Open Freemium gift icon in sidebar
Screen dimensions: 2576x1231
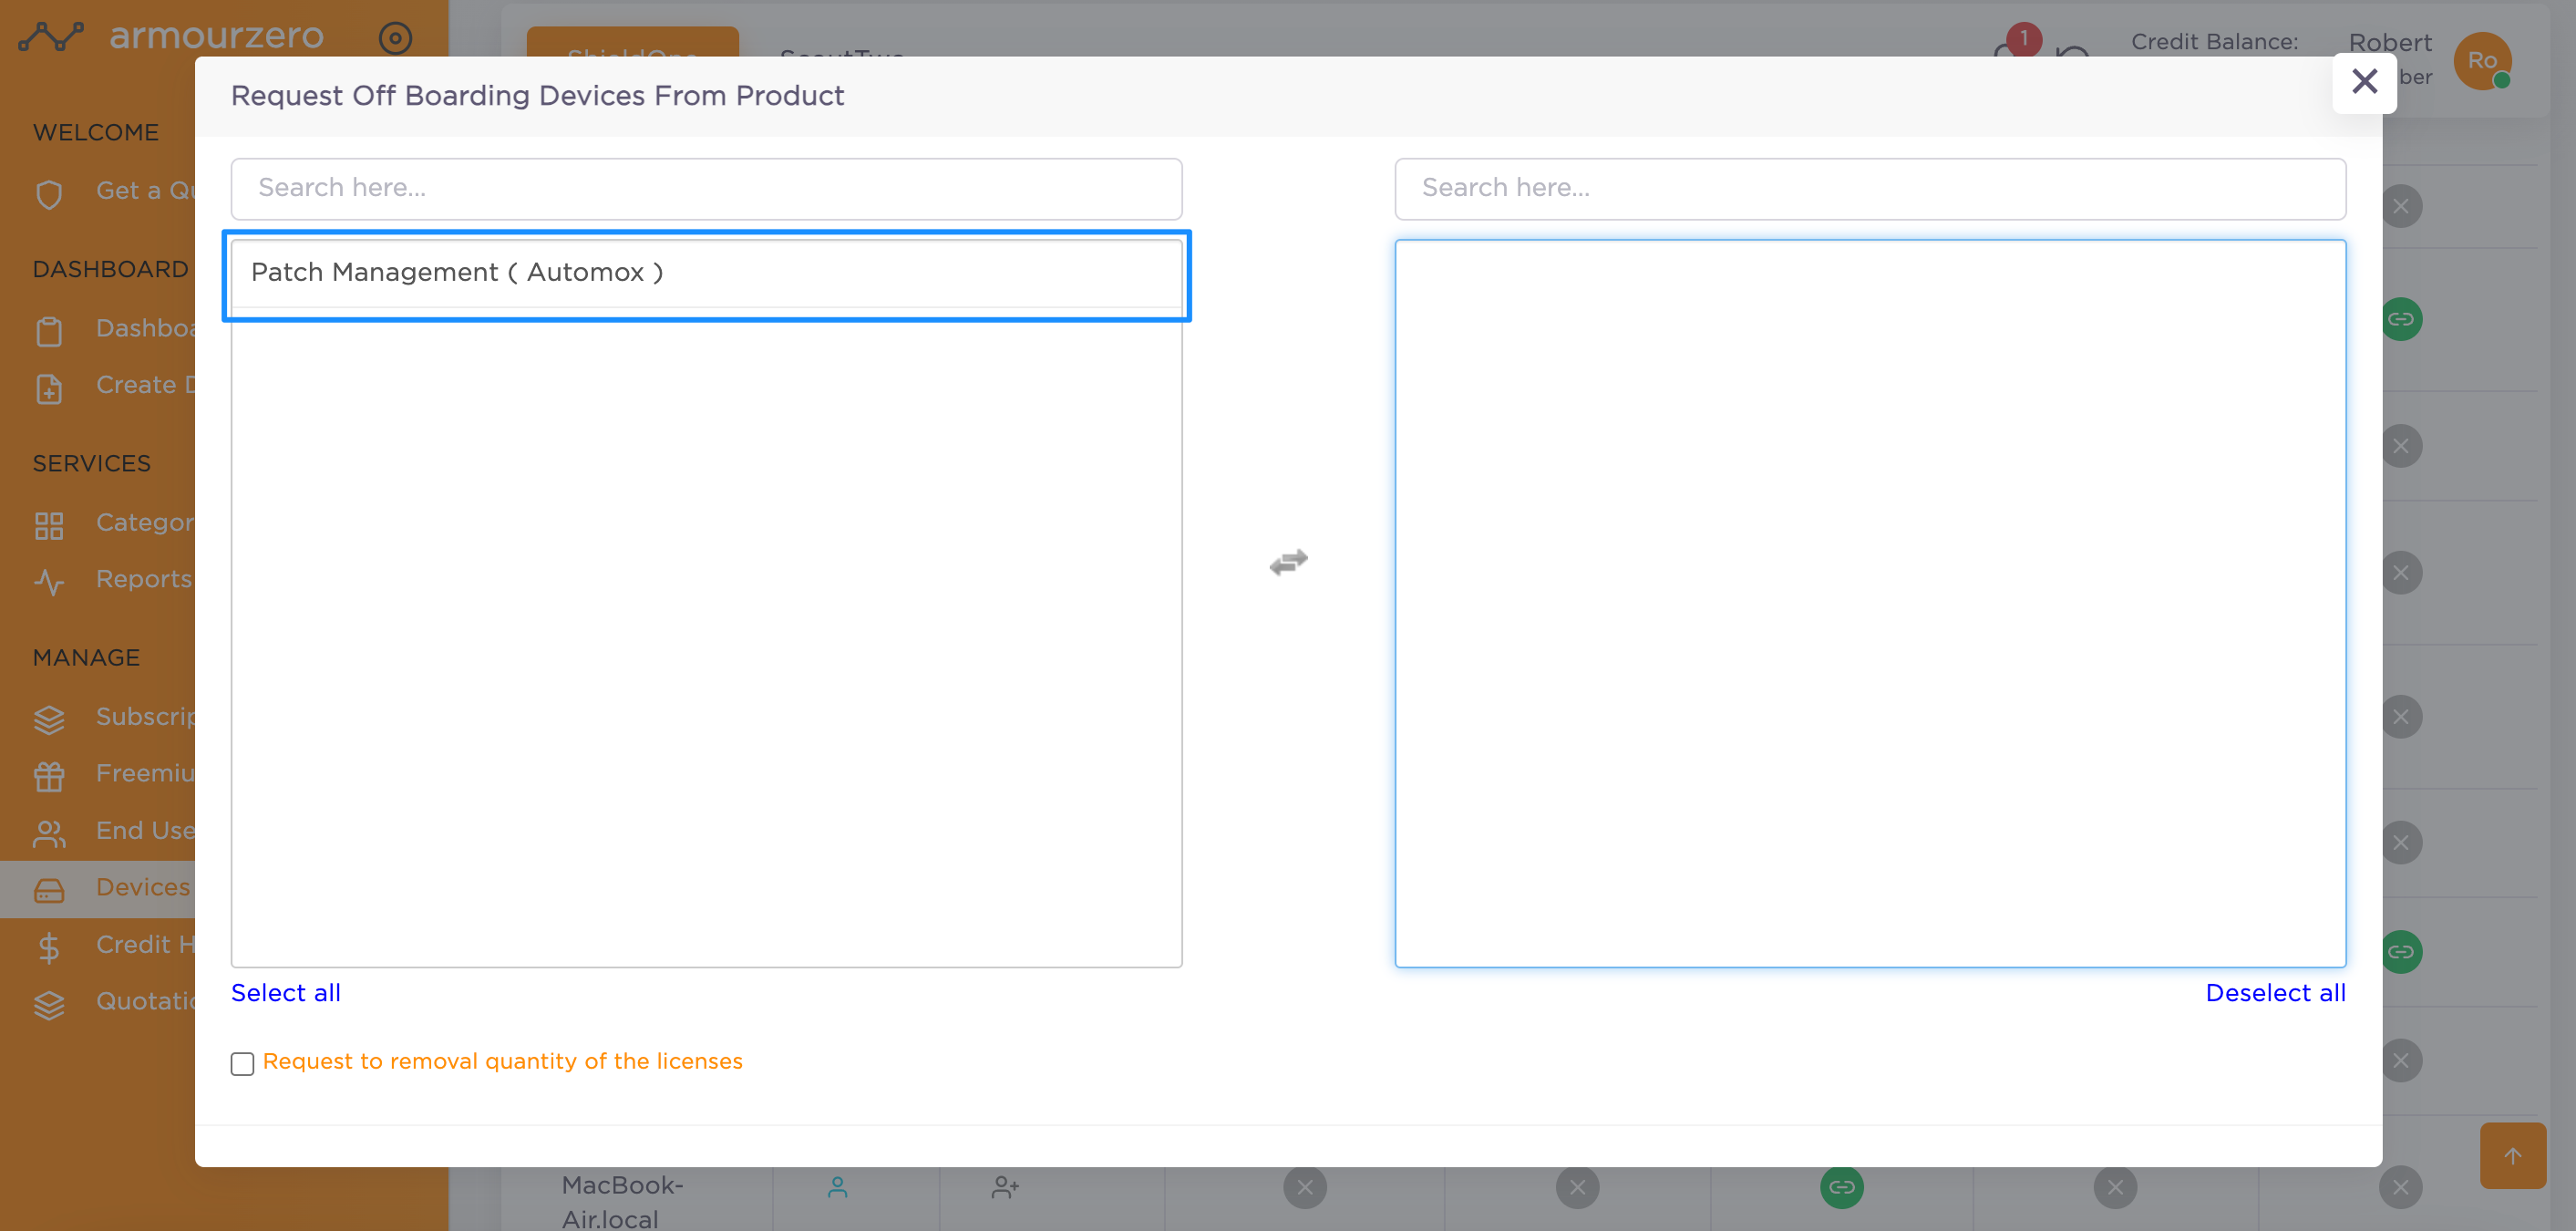point(48,776)
